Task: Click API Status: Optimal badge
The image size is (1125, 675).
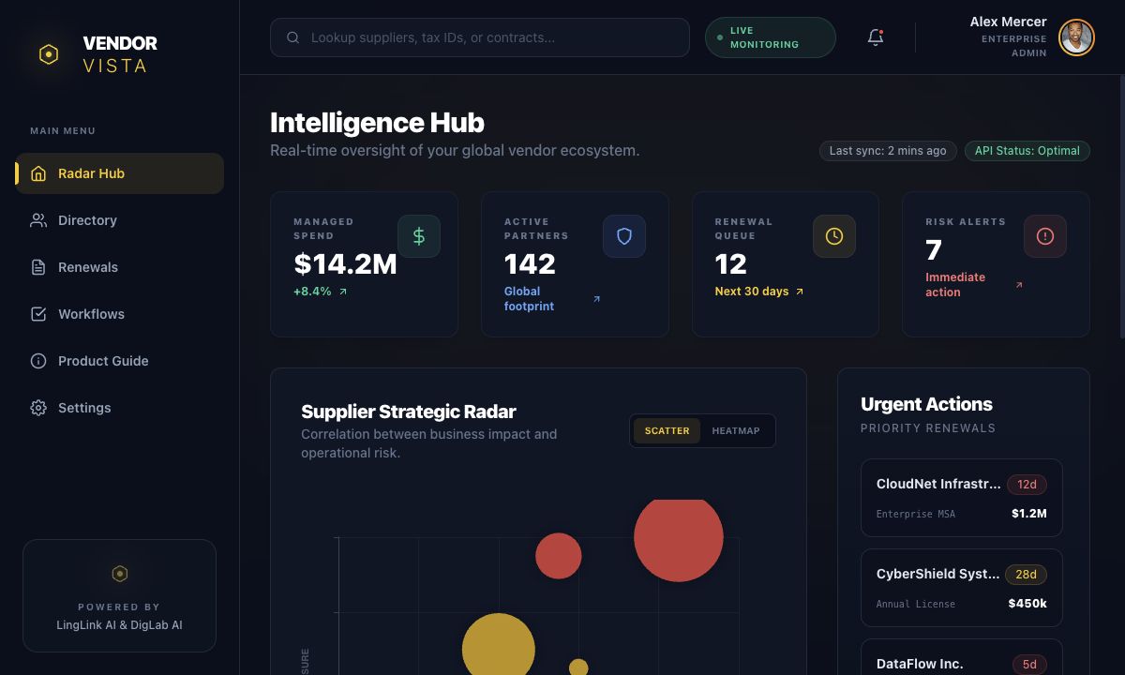Action: point(1027,151)
